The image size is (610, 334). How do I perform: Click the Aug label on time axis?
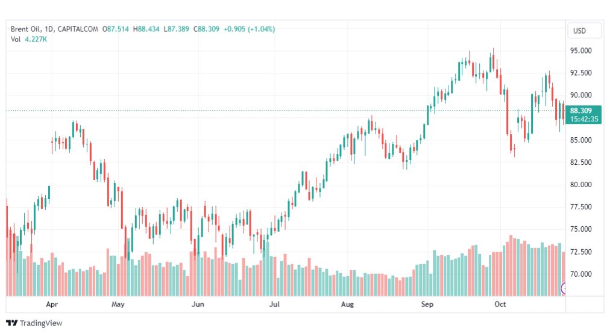point(347,305)
